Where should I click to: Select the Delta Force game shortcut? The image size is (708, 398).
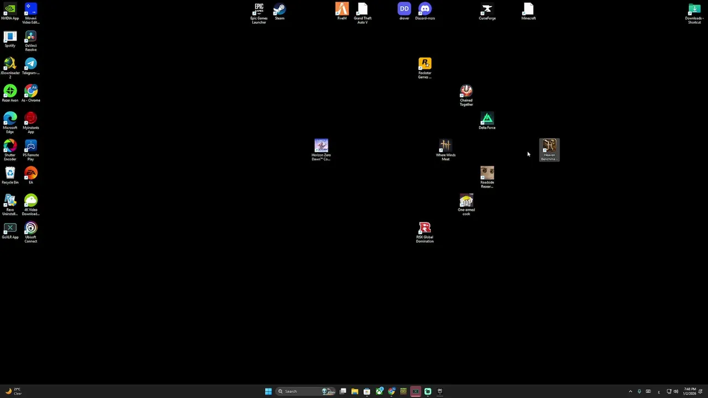[x=487, y=121]
